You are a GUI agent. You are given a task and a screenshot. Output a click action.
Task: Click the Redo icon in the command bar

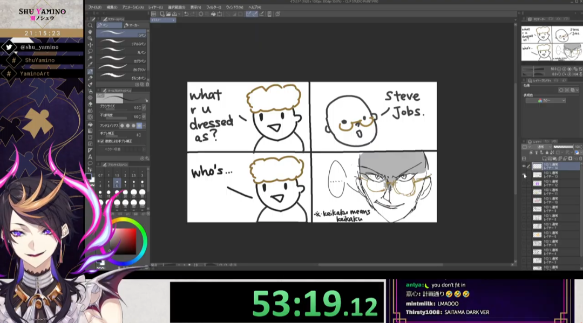[x=193, y=14]
